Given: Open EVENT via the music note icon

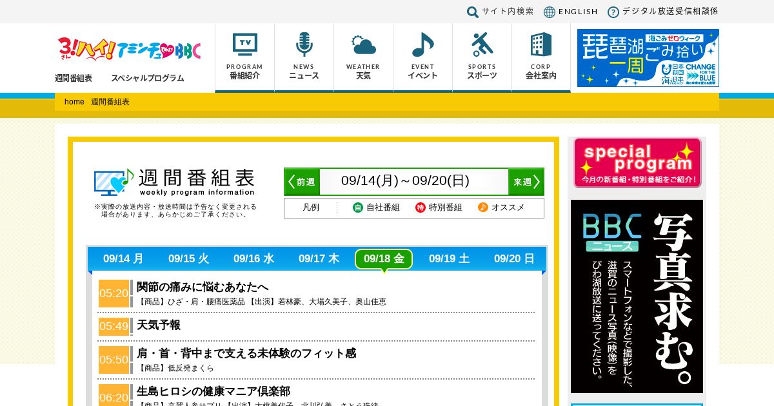Looking at the screenshot, I should pyautogui.click(x=423, y=44).
